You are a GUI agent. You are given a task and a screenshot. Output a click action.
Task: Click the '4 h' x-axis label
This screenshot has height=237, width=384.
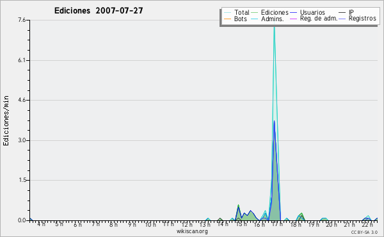(41, 224)
